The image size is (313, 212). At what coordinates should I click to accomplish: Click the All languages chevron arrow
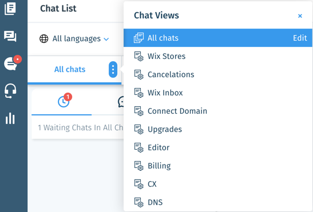pos(106,39)
